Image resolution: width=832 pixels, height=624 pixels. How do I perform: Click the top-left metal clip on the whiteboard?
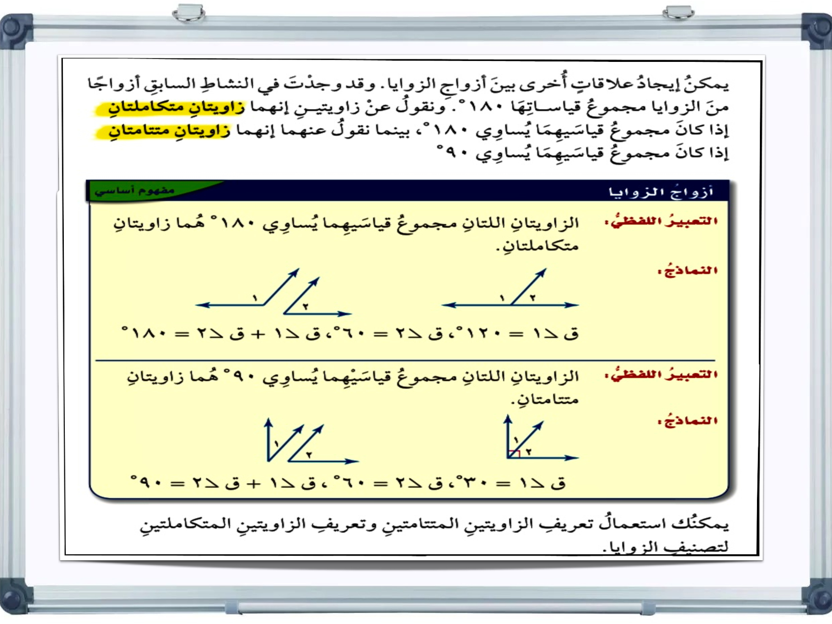click(x=189, y=13)
